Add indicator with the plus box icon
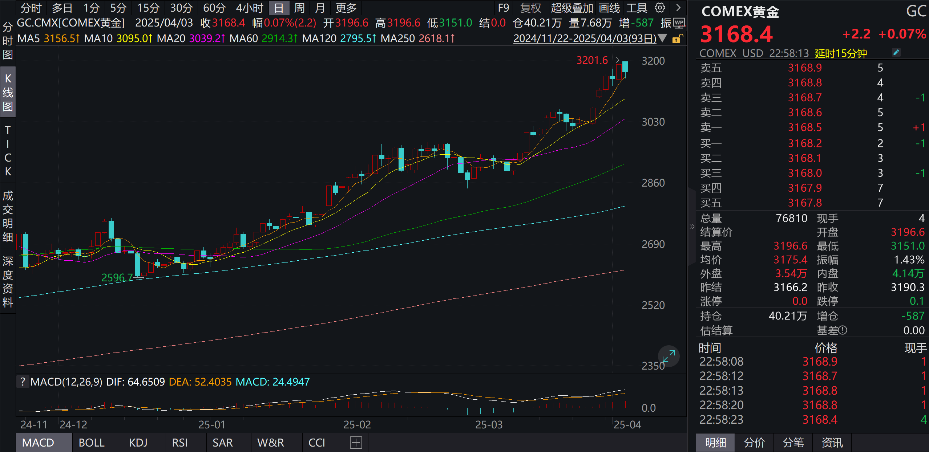The width and height of the screenshot is (929, 452). tap(356, 443)
